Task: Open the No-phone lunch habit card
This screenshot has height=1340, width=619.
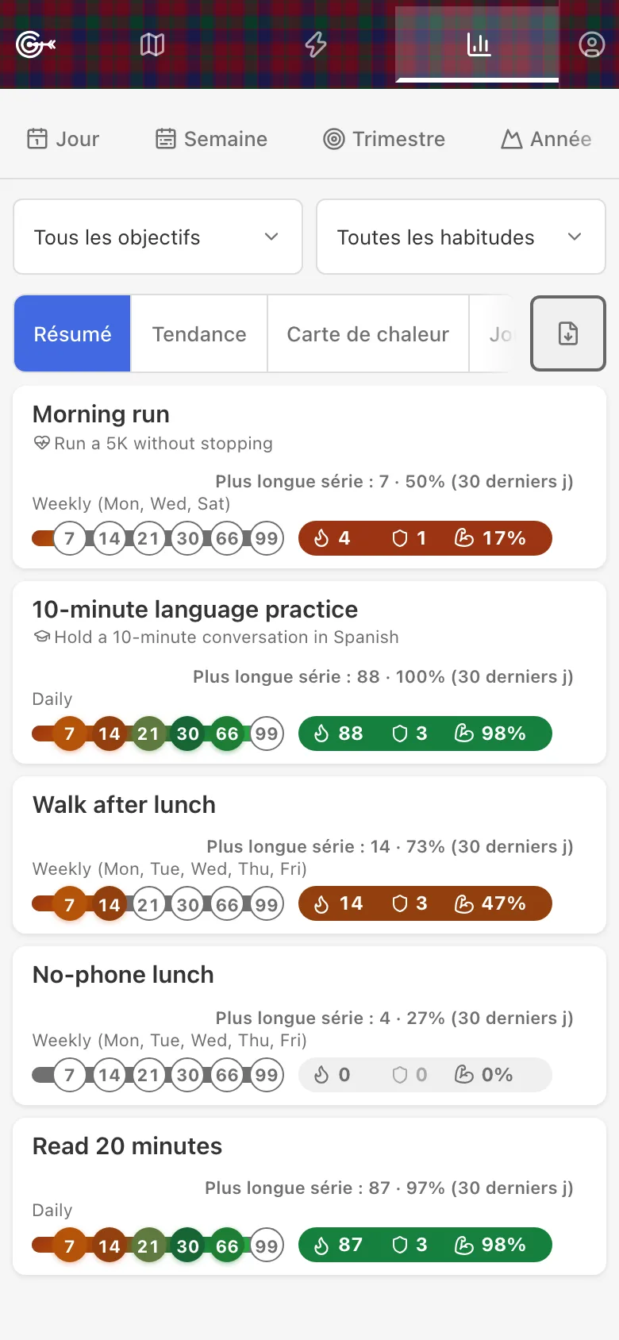Action: tap(309, 1026)
